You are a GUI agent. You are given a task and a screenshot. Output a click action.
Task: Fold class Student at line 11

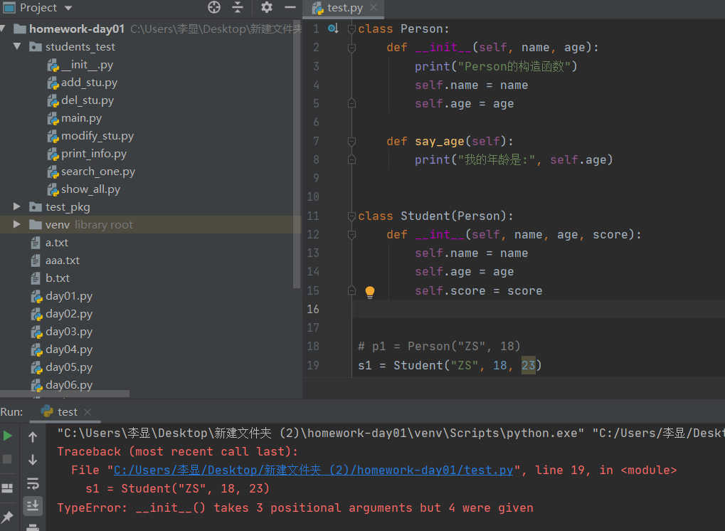coord(351,216)
